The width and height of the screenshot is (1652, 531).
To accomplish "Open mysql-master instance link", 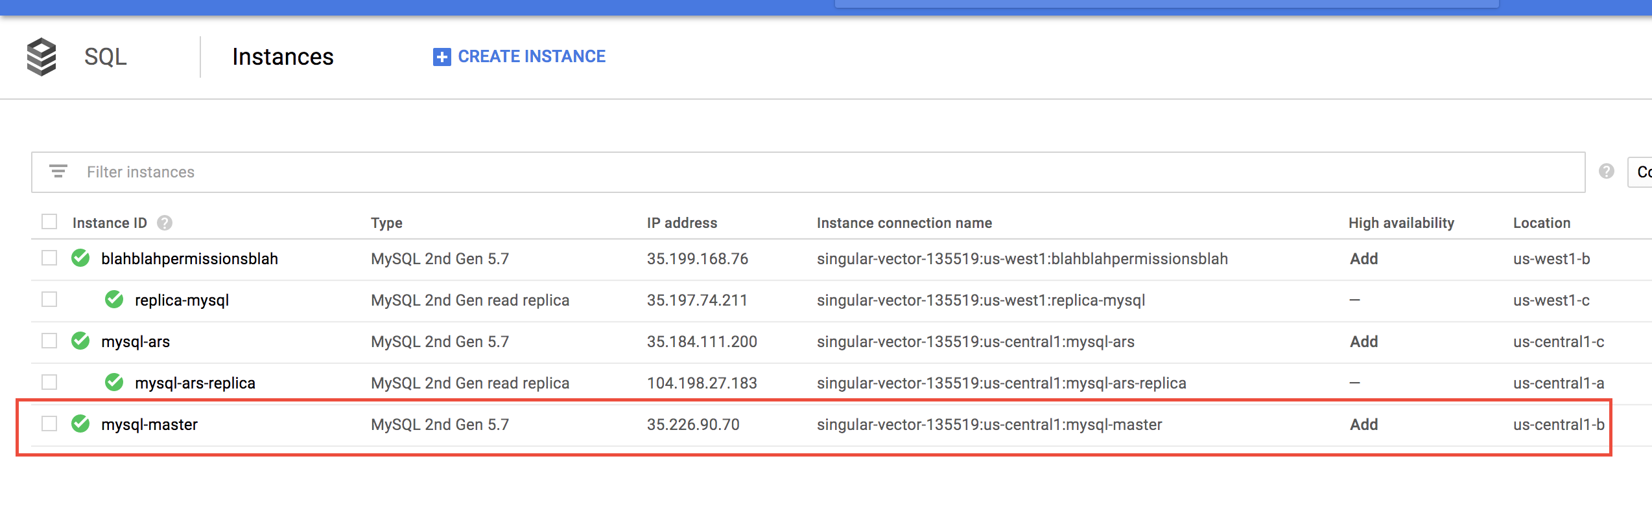I will [149, 425].
